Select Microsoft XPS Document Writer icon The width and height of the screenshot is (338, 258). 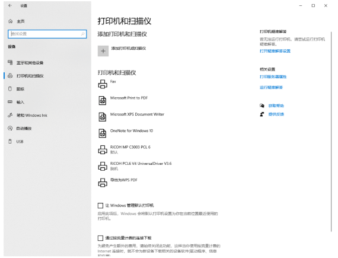103,117
